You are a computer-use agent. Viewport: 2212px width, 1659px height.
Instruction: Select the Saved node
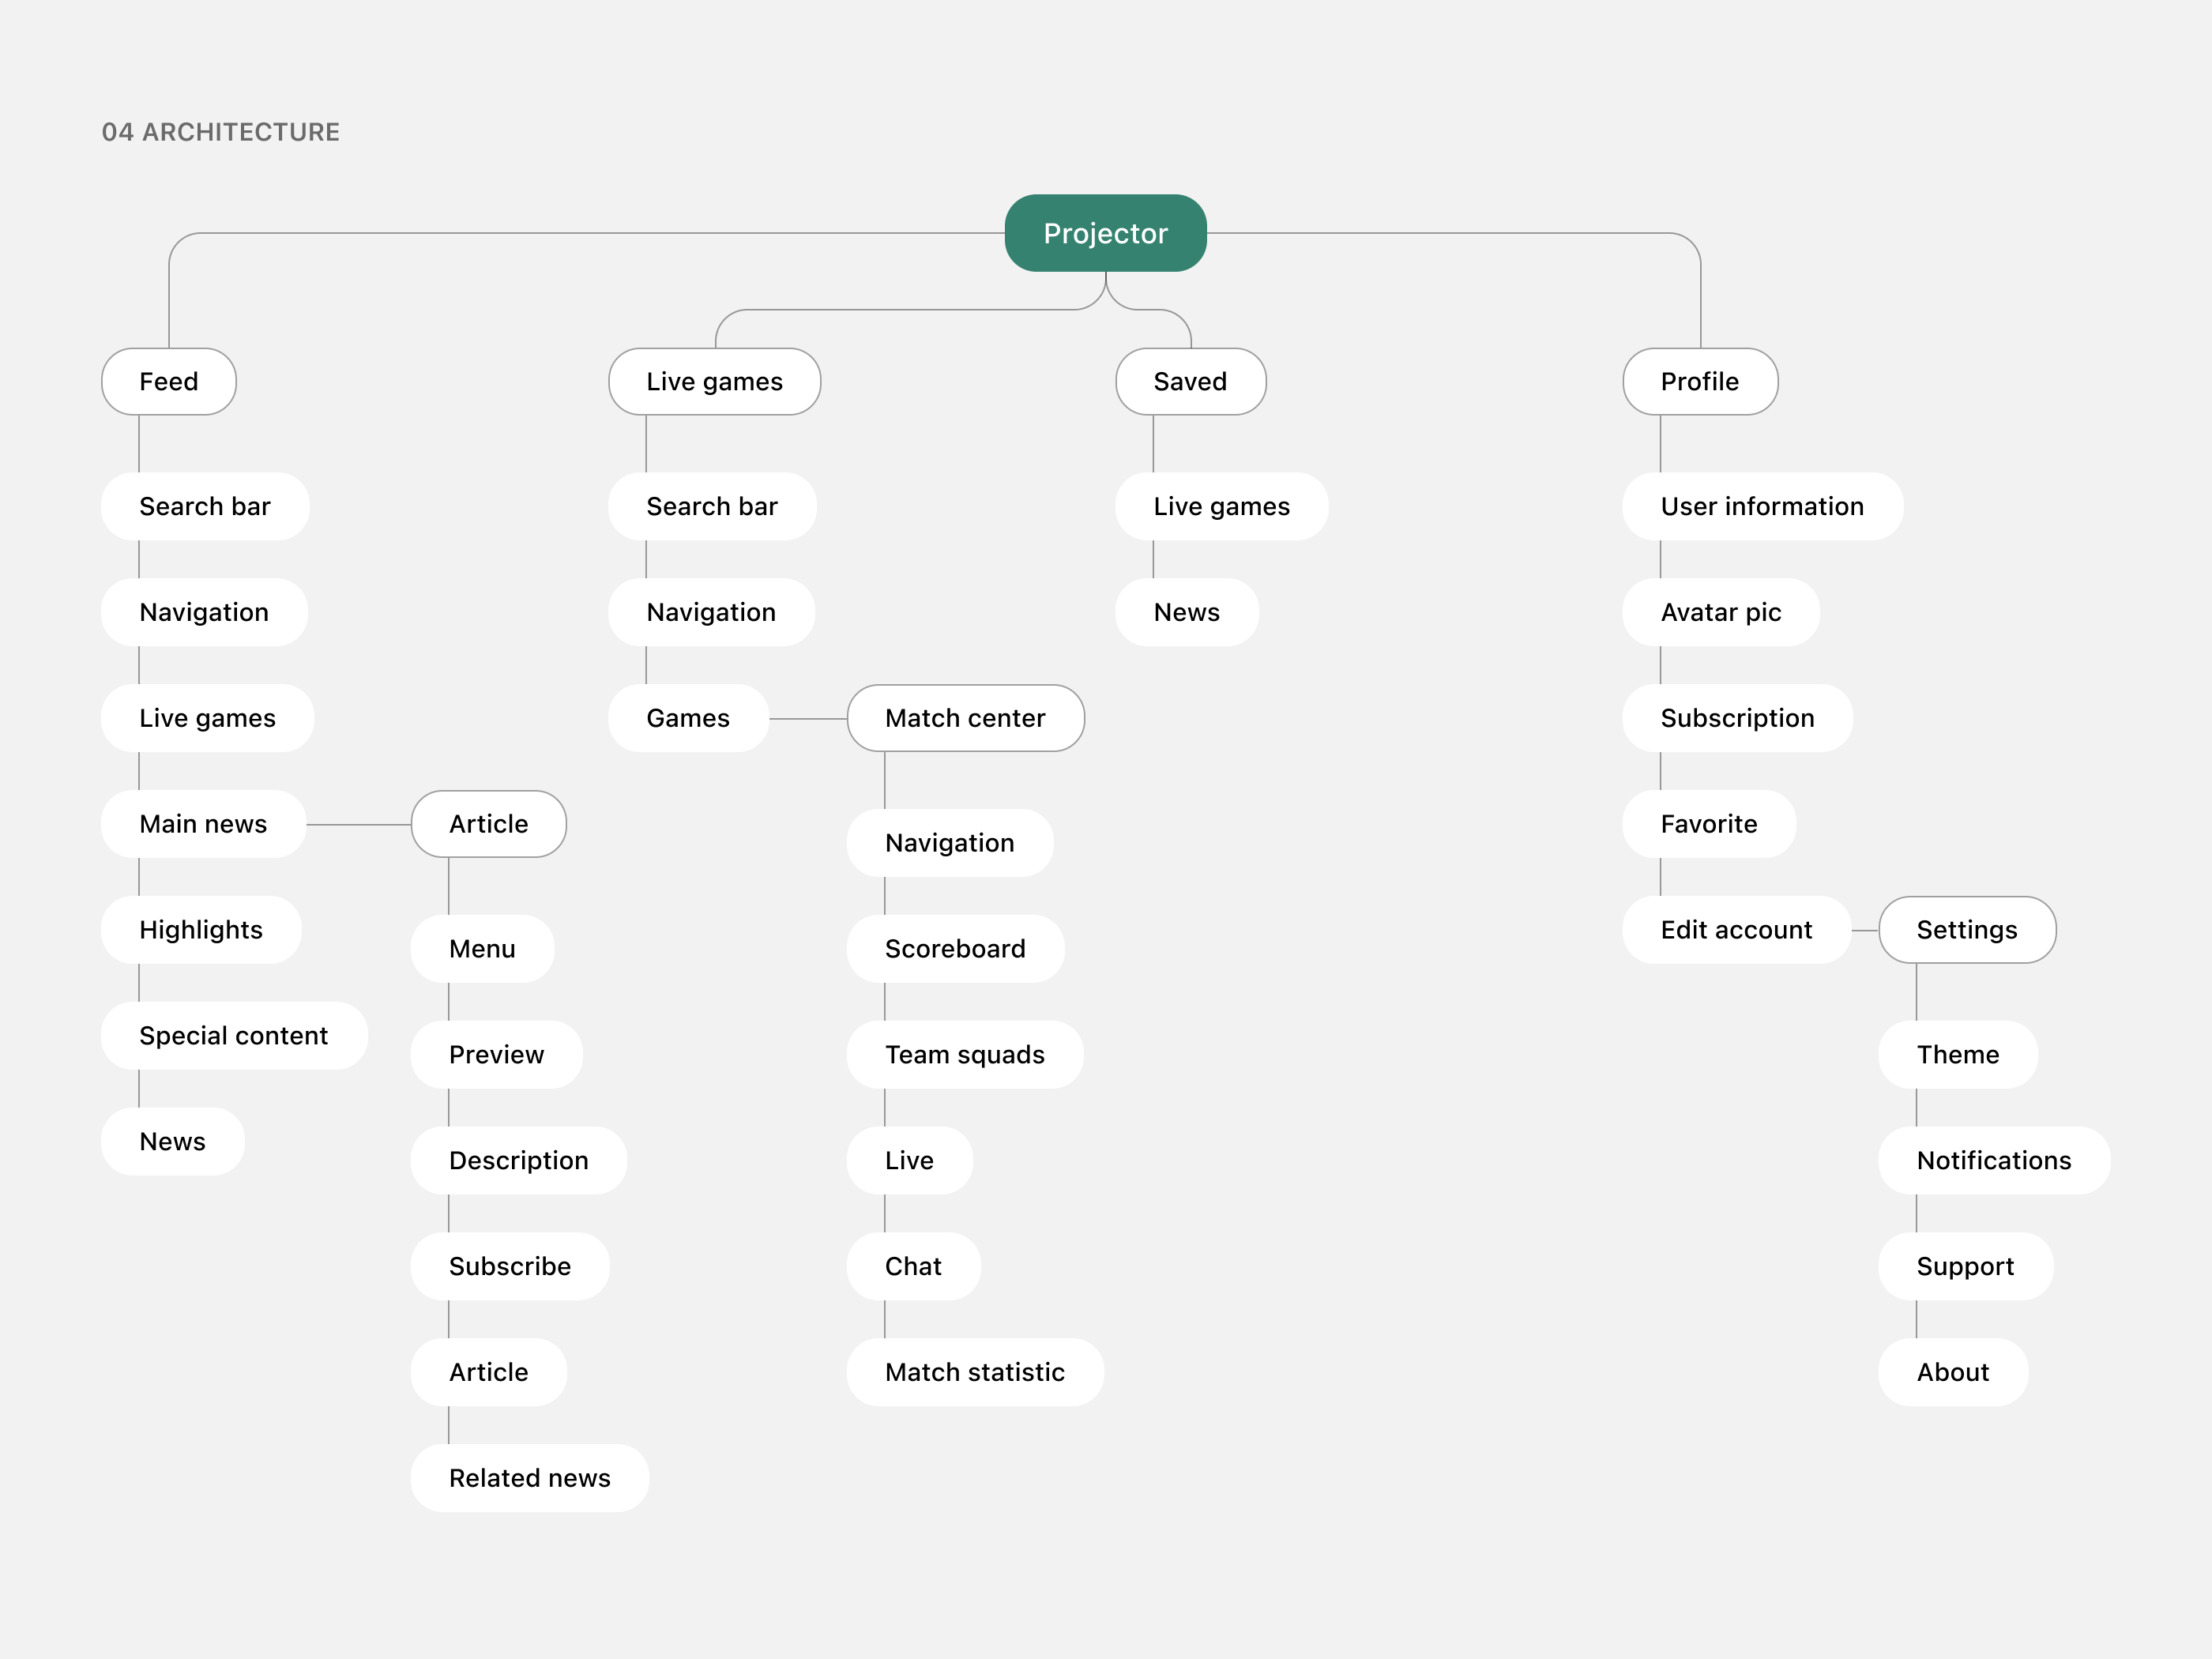[1190, 381]
